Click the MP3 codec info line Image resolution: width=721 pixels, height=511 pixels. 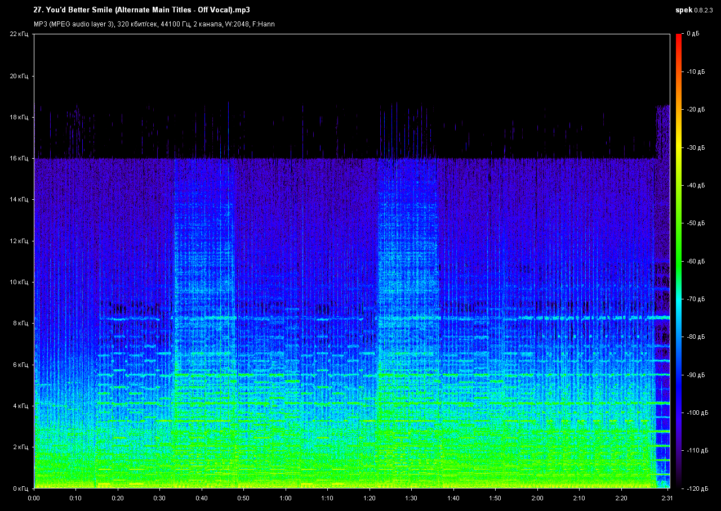154,24
